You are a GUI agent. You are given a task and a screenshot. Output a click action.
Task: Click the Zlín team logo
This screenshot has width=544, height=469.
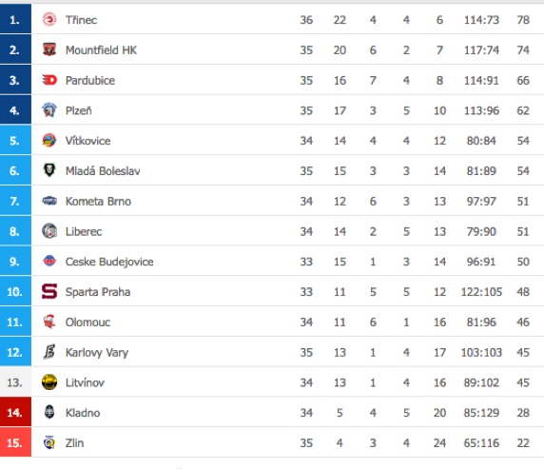click(49, 442)
